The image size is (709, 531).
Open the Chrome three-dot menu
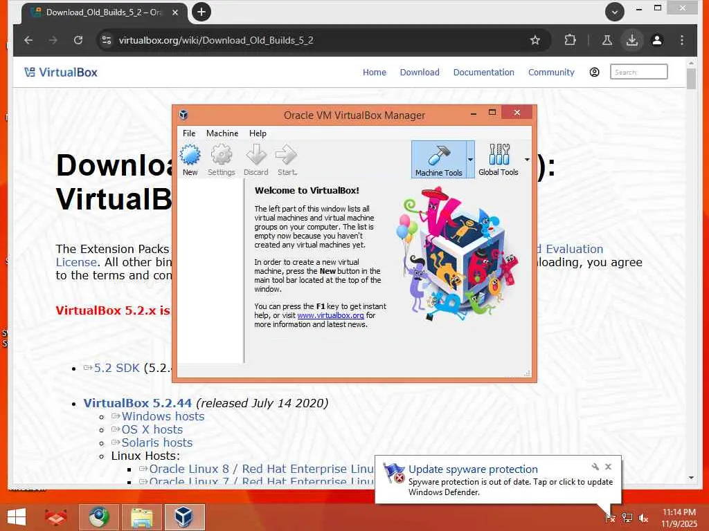pos(682,40)
